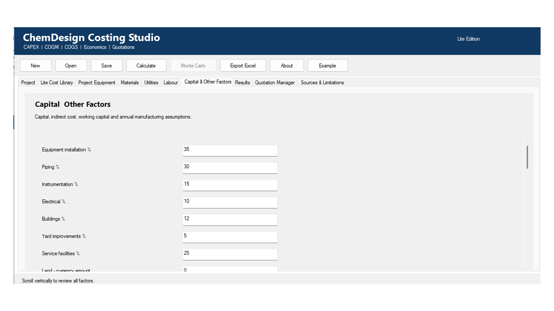Screen dimensions: 554x311
Task: Open the About dialog
Action: coord(287,66)
